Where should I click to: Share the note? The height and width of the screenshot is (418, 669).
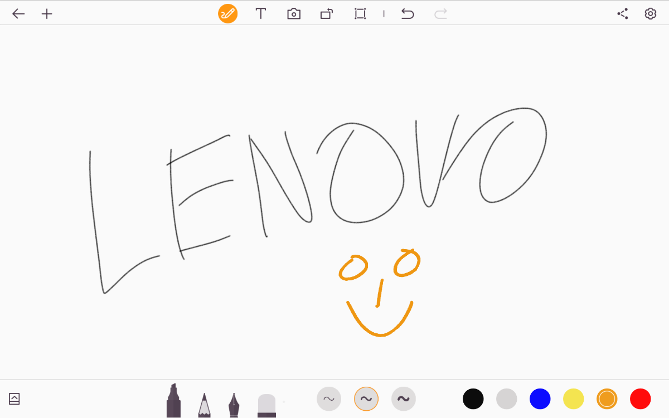[x=623, y=14]
